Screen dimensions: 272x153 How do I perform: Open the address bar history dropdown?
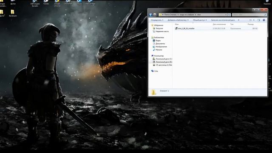[226, 15]
